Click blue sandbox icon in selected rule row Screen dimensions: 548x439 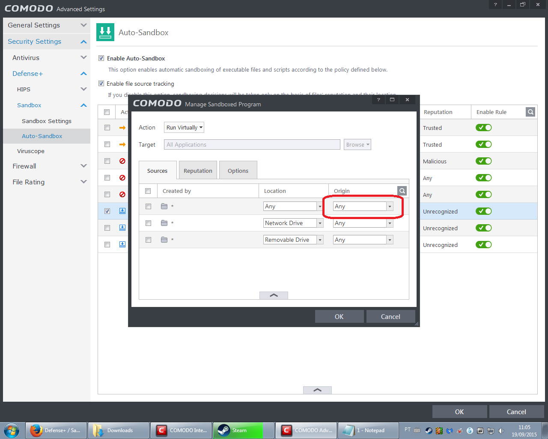122,211
